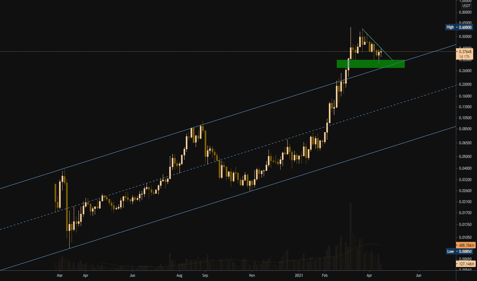Click the 2021 label on time axis

(x=299, y=275)
